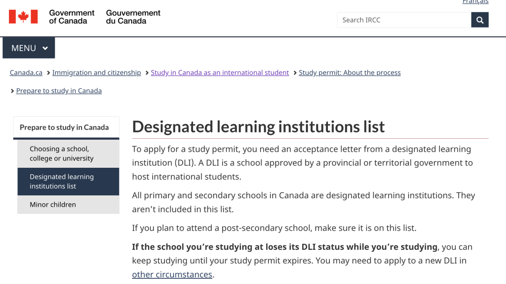
Task: Click the Canadian flag logo
Action: [x=23, y=17]
